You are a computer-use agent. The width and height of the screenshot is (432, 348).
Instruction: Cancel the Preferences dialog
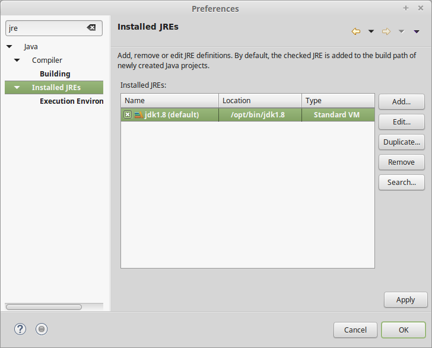(x=355, y=330)
